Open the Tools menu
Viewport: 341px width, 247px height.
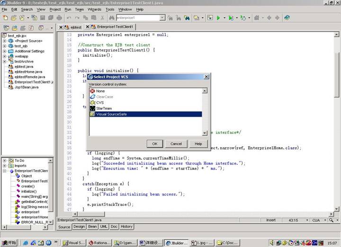click(110, 9)
